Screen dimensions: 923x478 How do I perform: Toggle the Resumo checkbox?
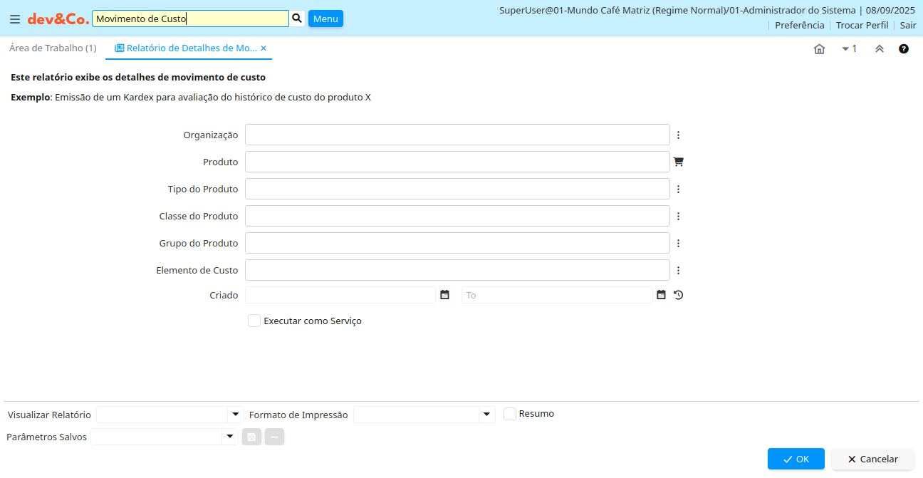click(x=510, y=414)
